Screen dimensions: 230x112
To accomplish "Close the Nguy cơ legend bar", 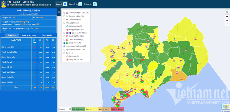I will pos(70,109).
